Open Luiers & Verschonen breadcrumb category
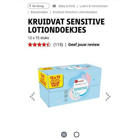Image resolution: width=140 pixels, height=140 pixels. [x=94, y=6]
